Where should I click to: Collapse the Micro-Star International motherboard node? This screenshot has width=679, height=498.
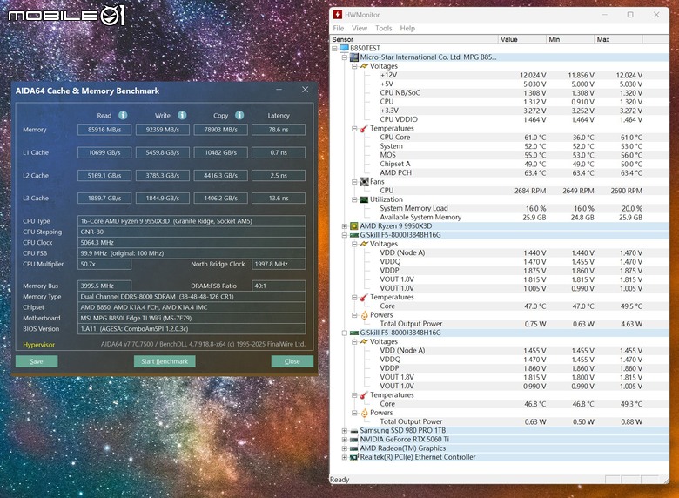click(345, 57)
